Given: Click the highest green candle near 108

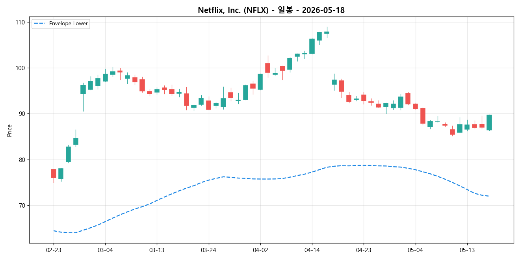Looking at the screenshot, I should (x=327, y=33).
